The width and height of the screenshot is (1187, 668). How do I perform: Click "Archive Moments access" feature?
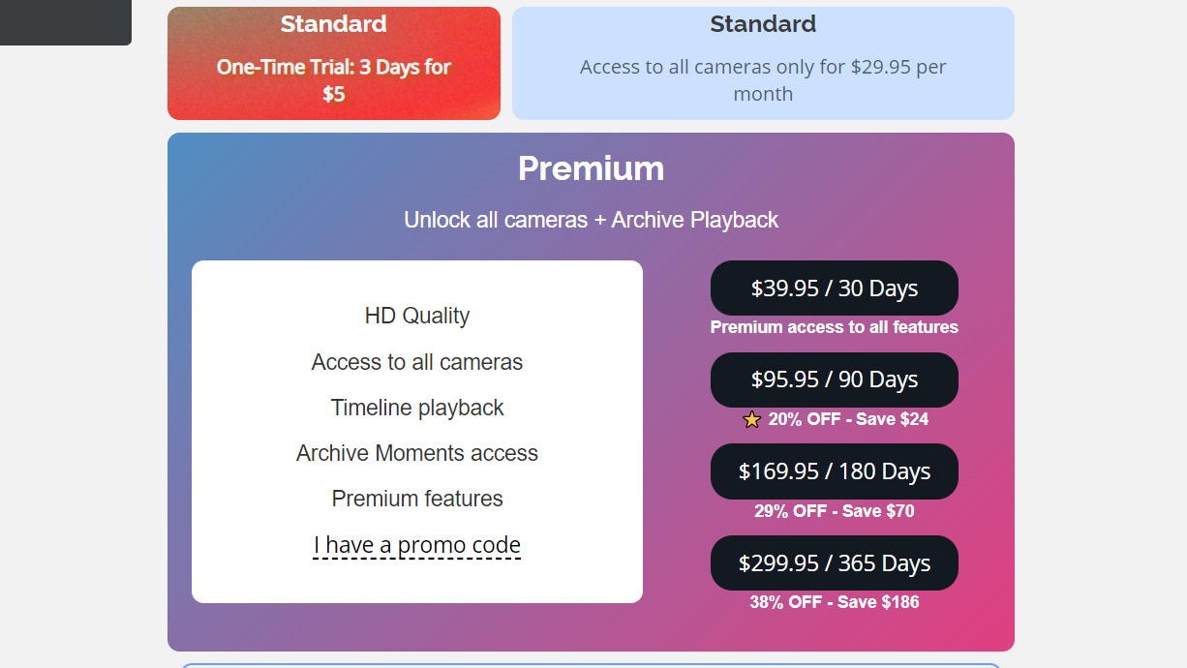417,453
